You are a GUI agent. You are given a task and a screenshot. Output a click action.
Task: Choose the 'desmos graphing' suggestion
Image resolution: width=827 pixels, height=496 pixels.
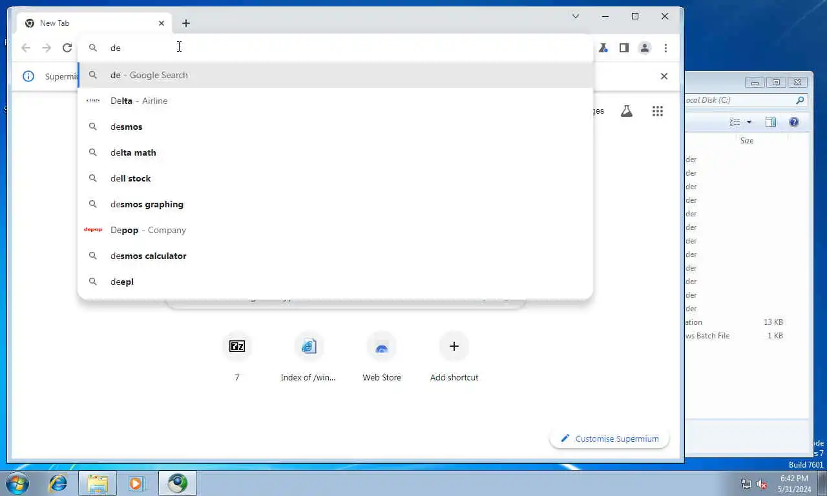tap(335, 204)
